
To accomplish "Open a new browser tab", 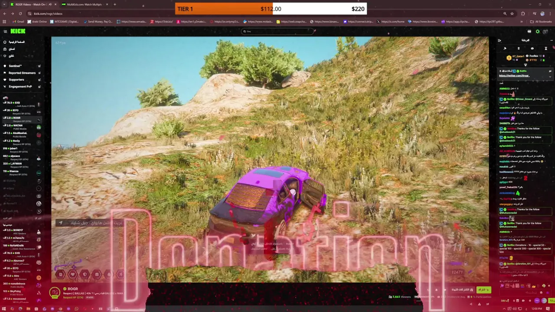I will [114, 4].
